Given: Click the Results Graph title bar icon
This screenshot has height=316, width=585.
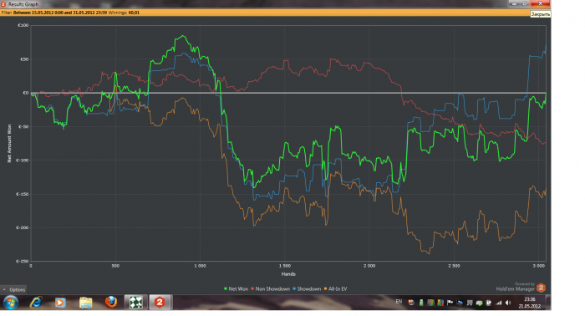Looking at the screenshot, I should pyautogui.click(x=3, y=4).
